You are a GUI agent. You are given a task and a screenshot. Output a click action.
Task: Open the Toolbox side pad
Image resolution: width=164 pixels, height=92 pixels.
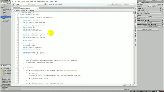click(136, 11)
